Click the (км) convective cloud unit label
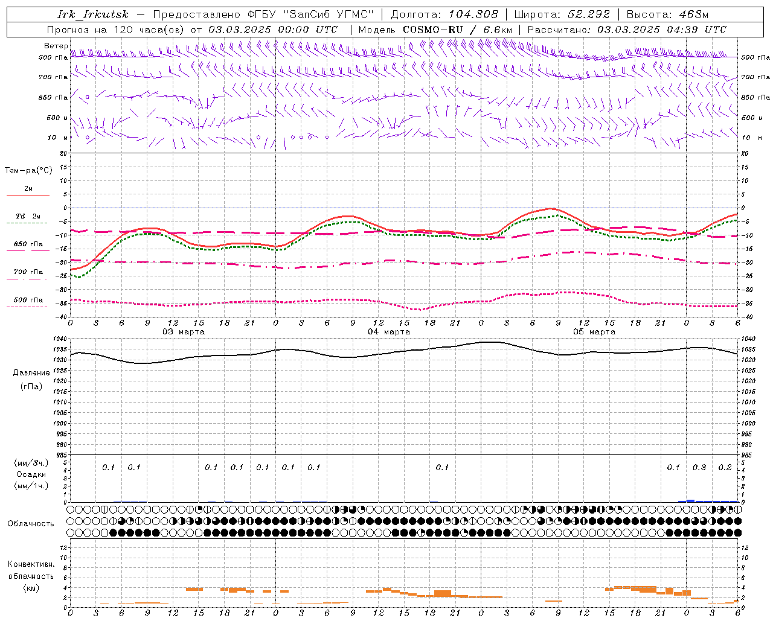The image size is (773, 618). click(31, 588)
